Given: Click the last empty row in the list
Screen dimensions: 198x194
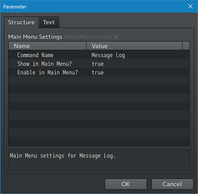Looking at the screenshot, I should point(99,141).
